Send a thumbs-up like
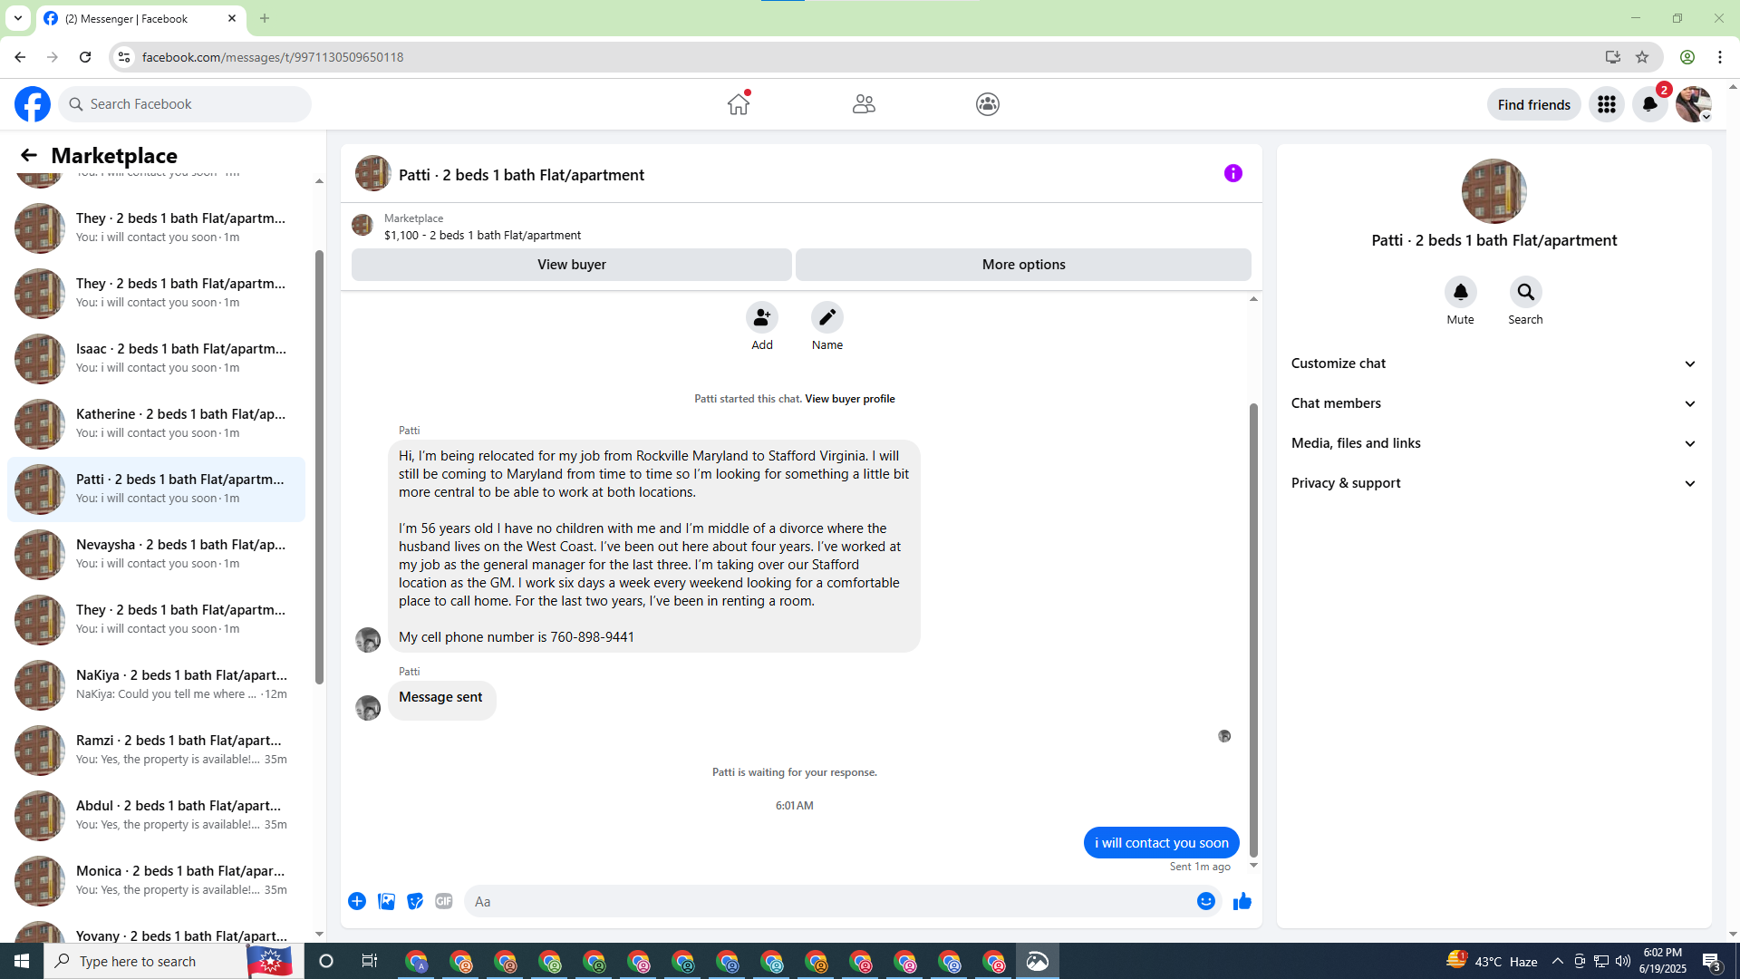This screenshot has width=1740, height=979. pos(1242,901)
